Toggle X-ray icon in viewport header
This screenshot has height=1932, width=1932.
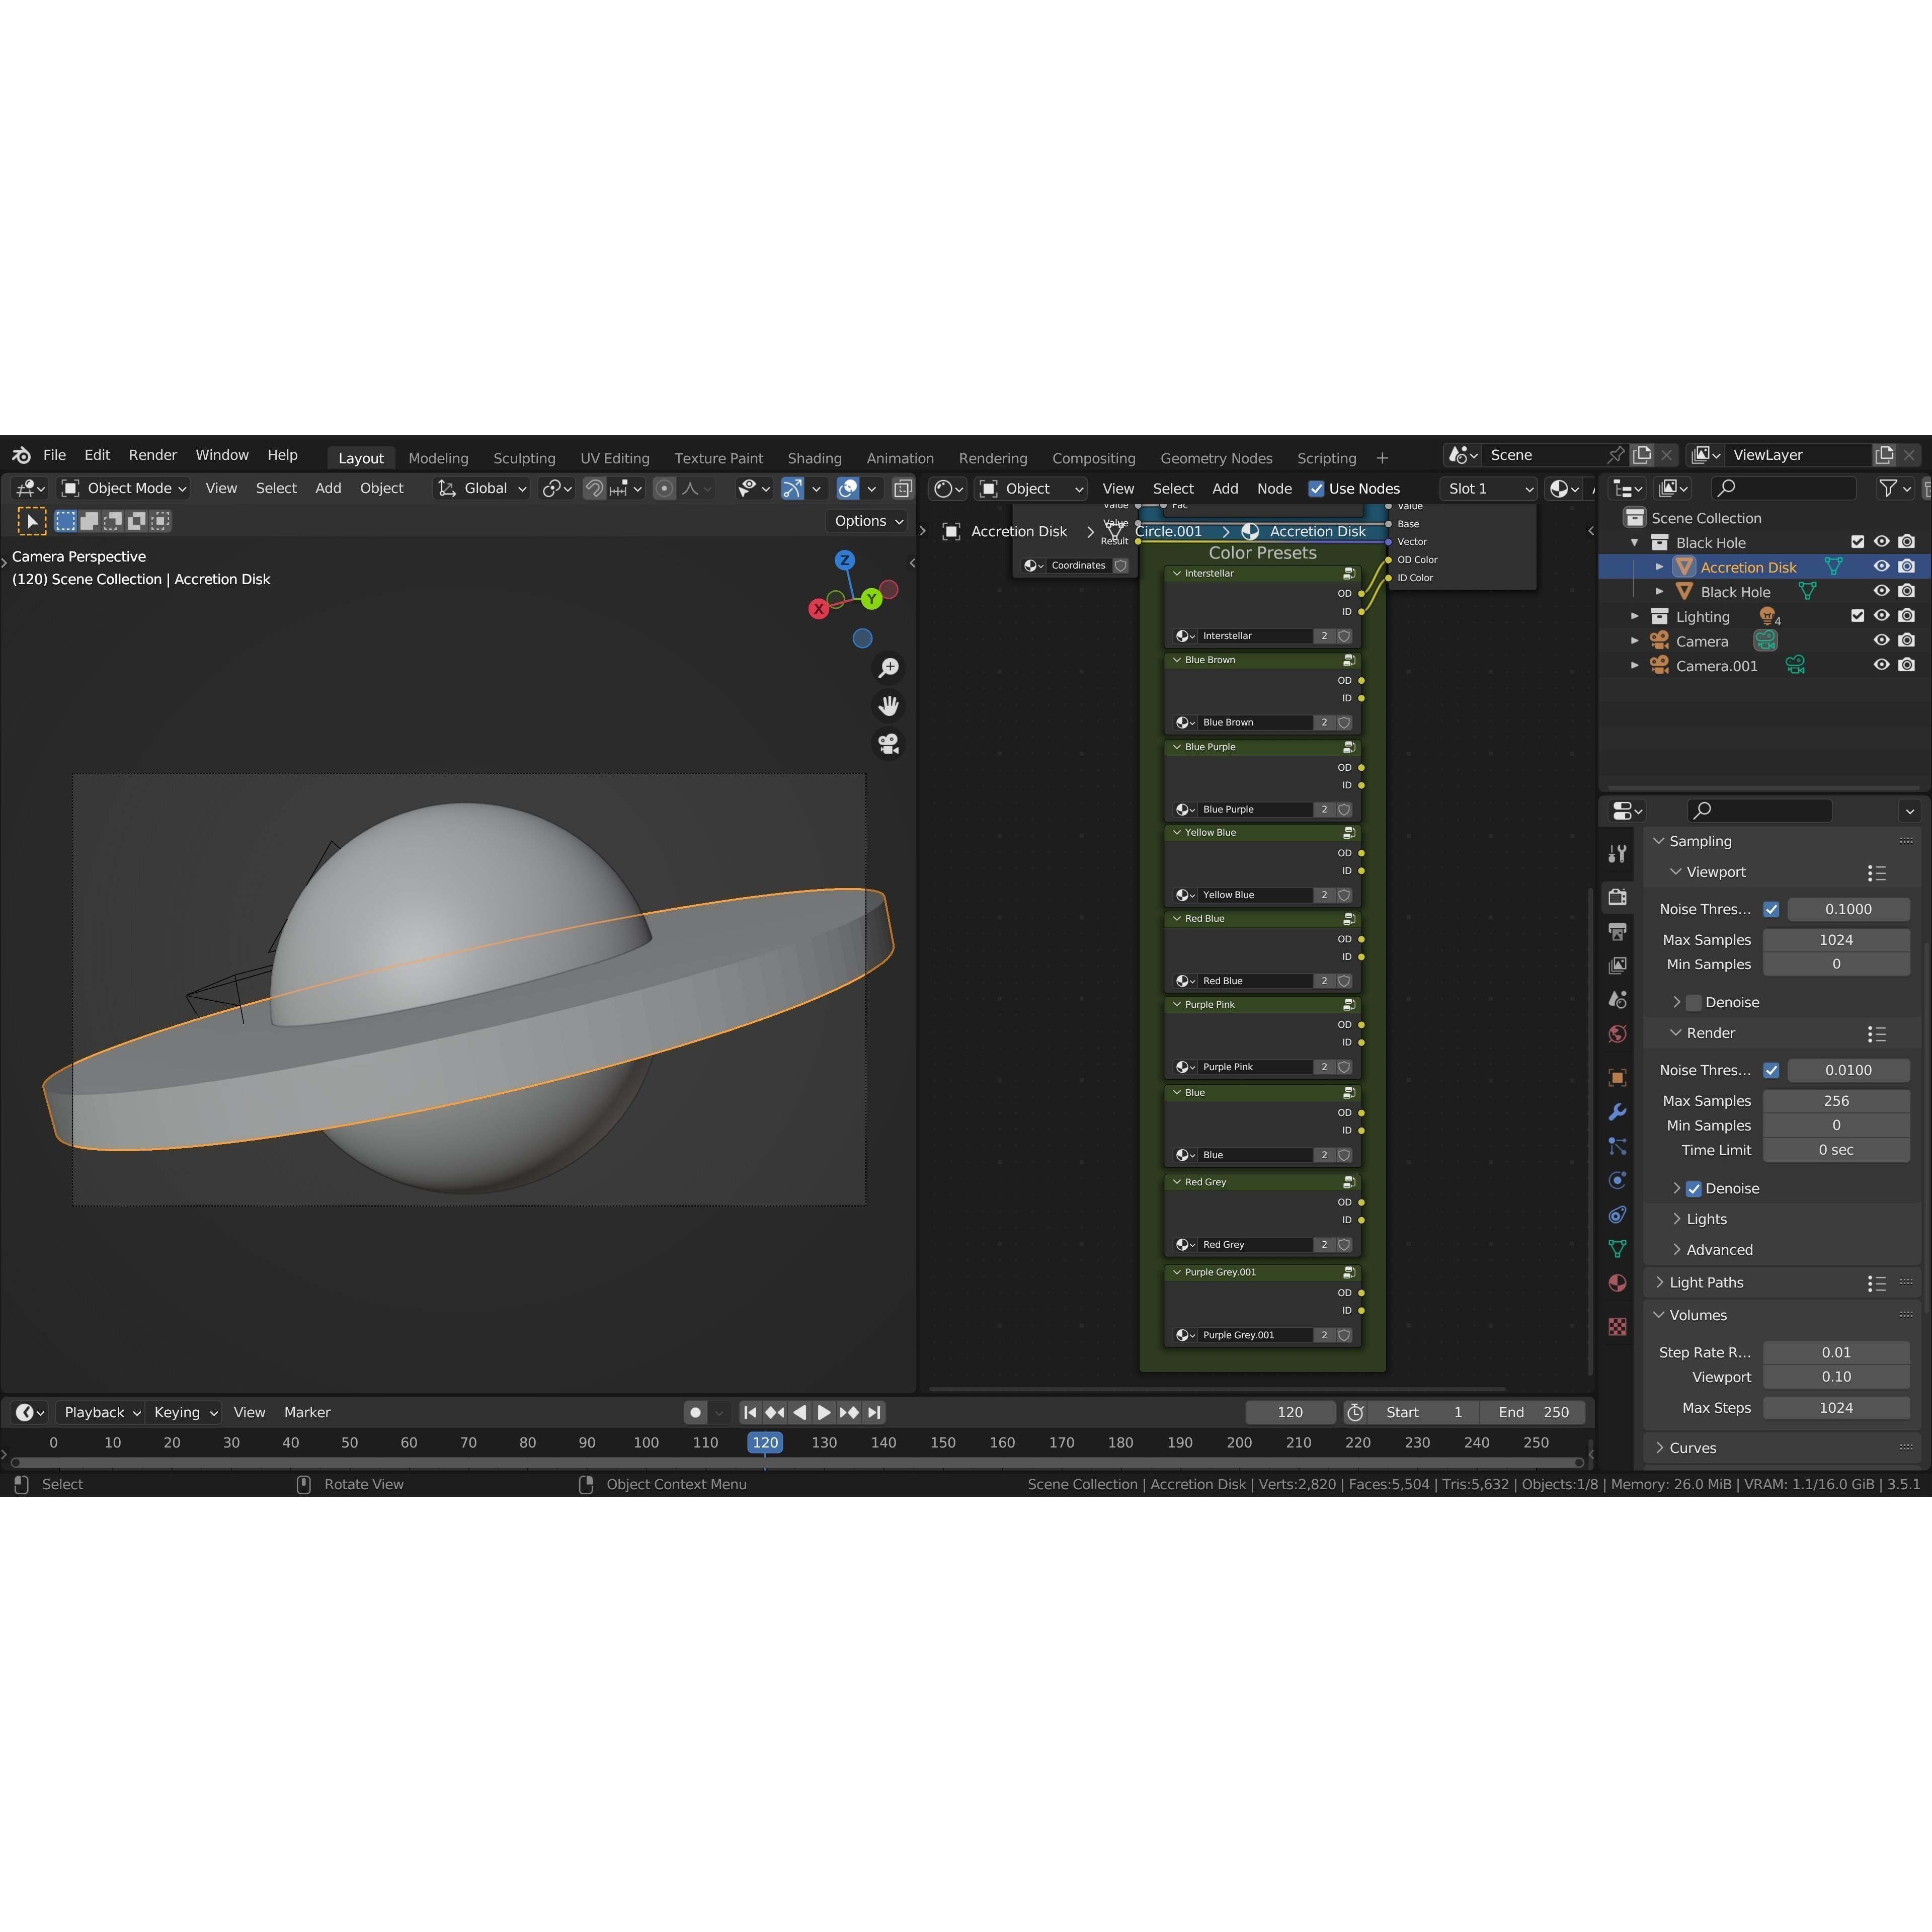tap(902, 488)
